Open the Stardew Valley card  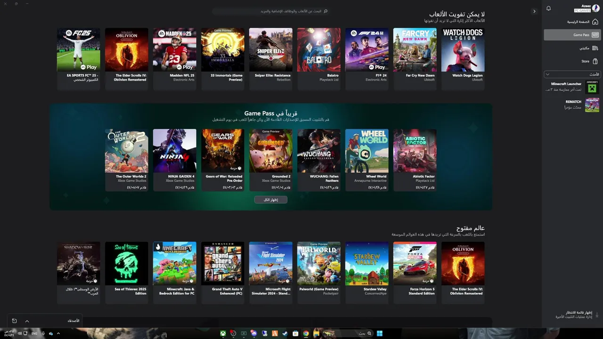click(367, 272)
